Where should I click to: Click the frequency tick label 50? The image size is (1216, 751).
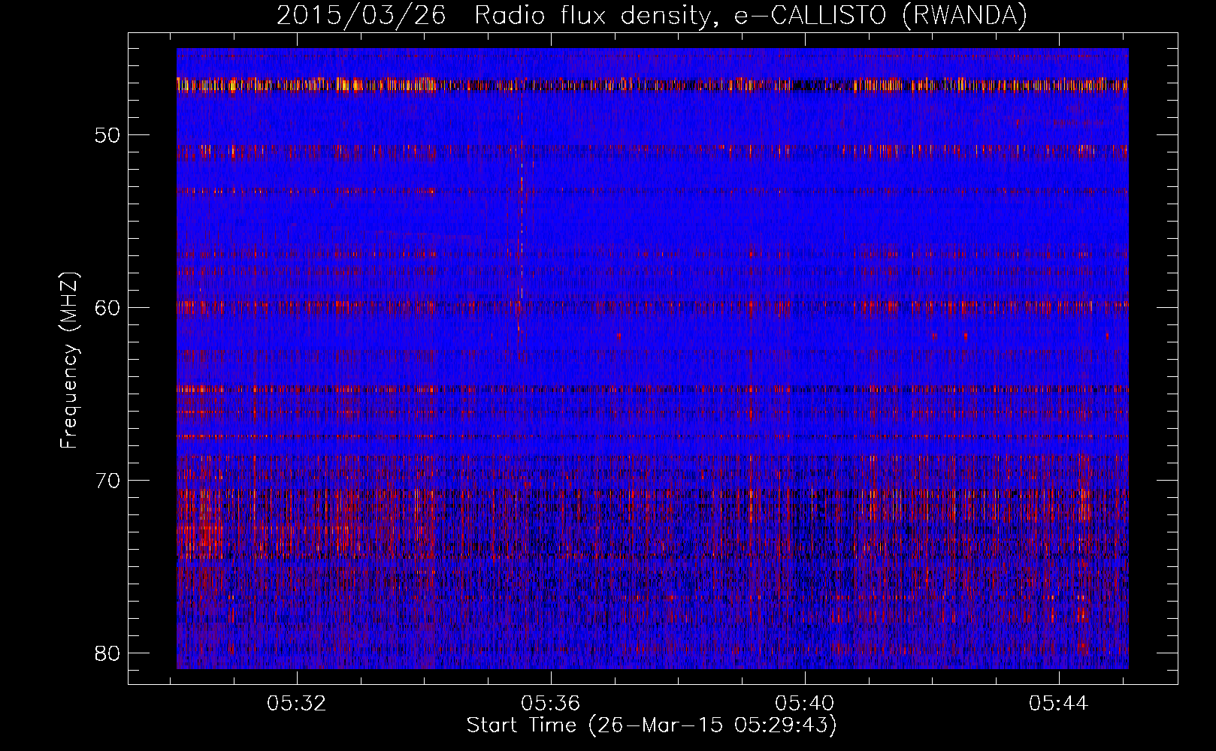107,135
